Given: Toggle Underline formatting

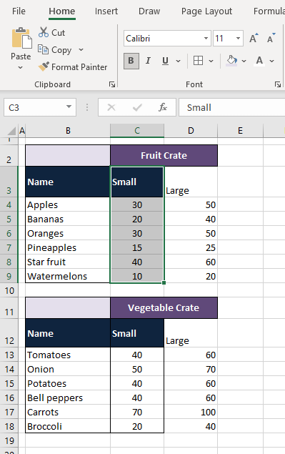Looking at the screenshot, I should tap(165, 61).
